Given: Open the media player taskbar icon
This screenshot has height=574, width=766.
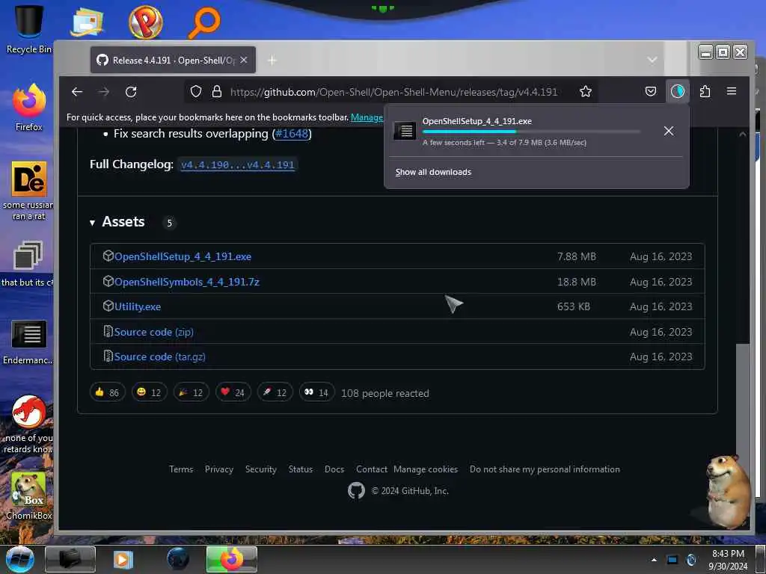Looking at the screenshot, I should pos(123,559).
